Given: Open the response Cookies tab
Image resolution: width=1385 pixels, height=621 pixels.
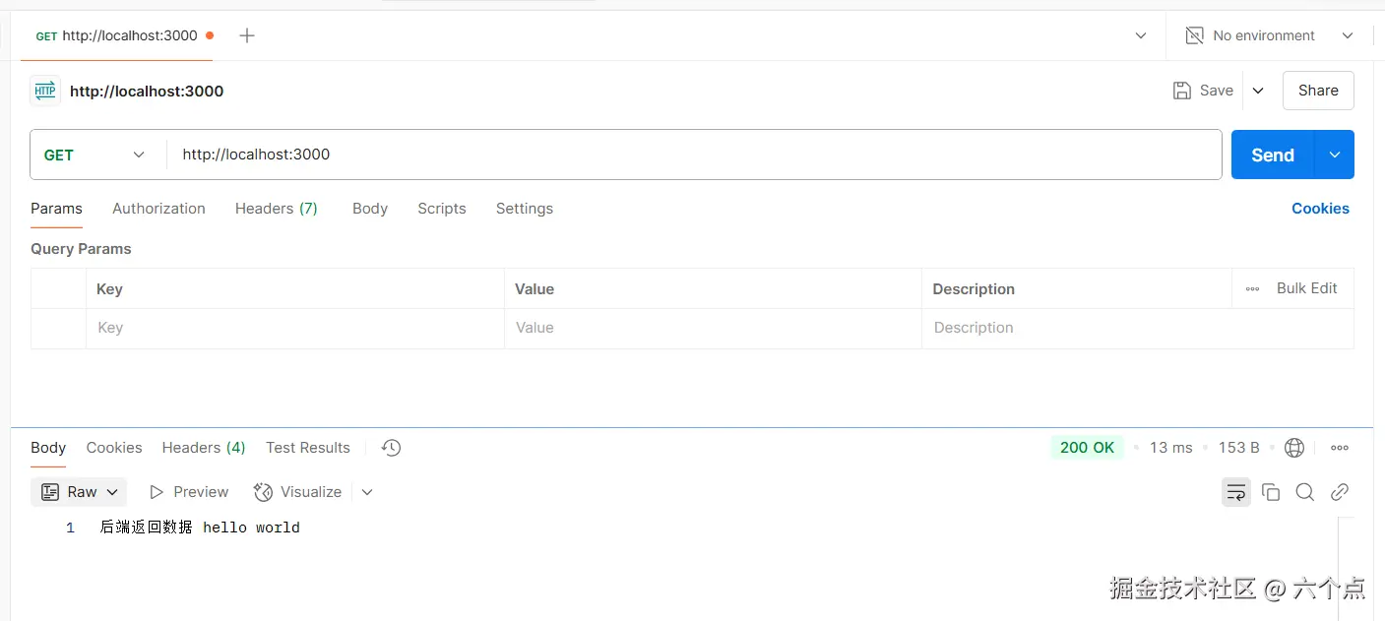Looking at the screenshot, I should [x=114, y=448].
